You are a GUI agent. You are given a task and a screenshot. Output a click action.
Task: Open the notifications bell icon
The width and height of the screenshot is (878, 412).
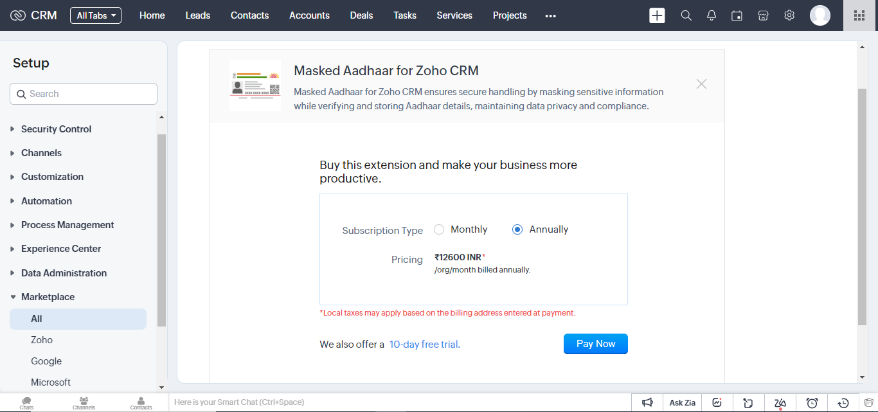coord(712,15)
